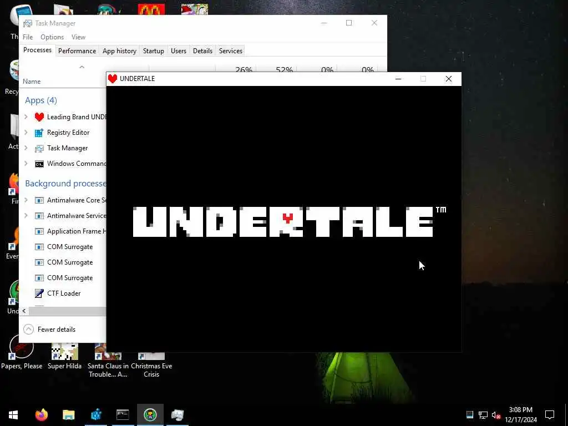Click the red heart icon beside Leading Brand process

pyautogui.click(x=39, y=117)
